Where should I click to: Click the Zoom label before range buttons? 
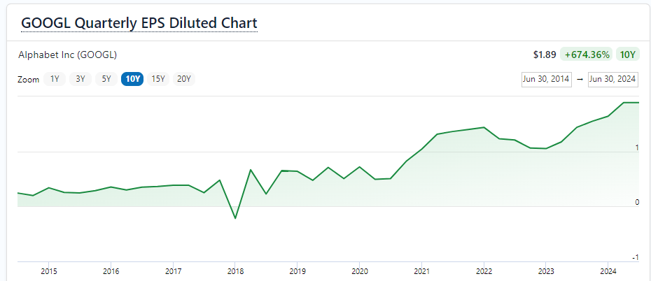(x=29, y=80)
